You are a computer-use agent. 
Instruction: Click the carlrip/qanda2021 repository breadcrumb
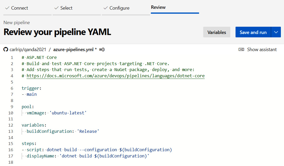tap(27, 49)
